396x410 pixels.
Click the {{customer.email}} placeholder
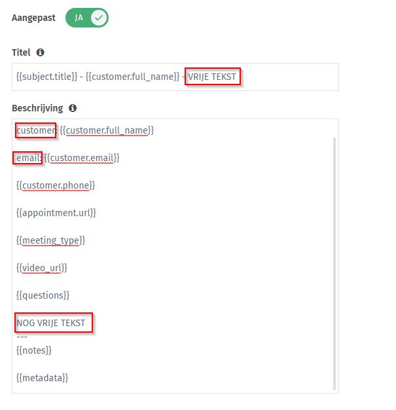tap(82, 158)
